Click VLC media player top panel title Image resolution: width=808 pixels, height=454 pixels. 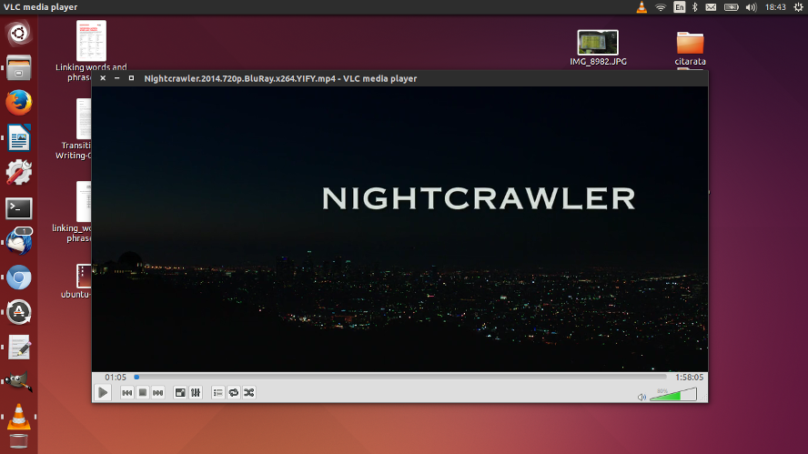click(x=41, y=7)
